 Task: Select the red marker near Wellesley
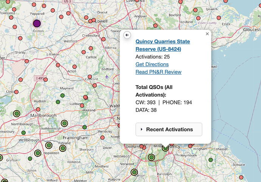pyautogui.click(x=102, y=138)
